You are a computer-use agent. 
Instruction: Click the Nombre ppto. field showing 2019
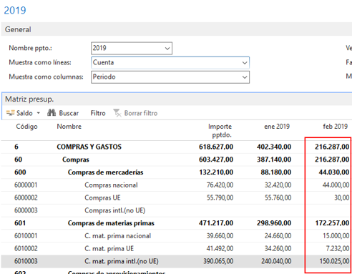pyautogui.click(x=132, y=48)
